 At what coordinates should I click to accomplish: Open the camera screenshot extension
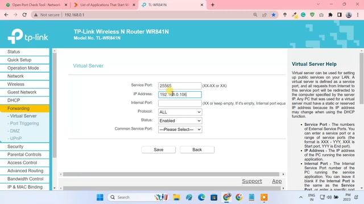321,15
